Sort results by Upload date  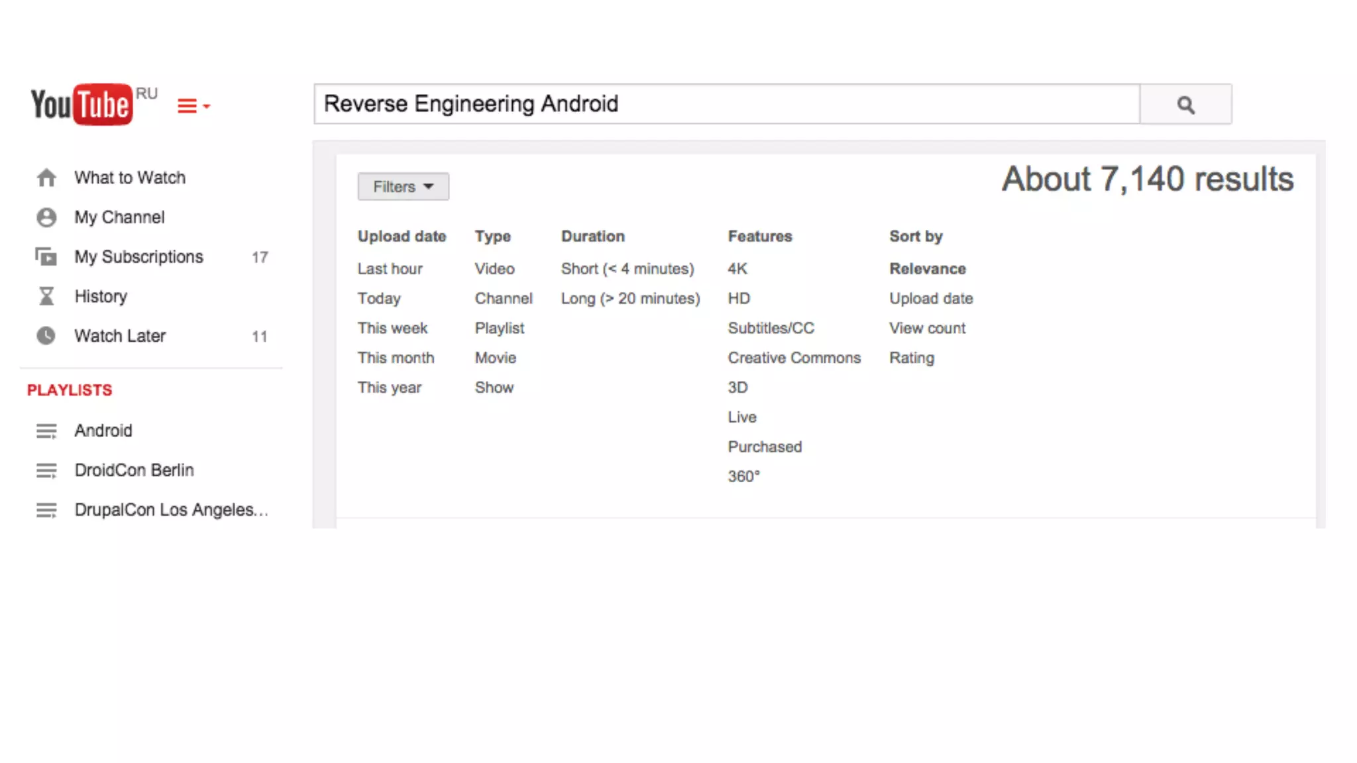pyautogui.click(x=930, y=299)
